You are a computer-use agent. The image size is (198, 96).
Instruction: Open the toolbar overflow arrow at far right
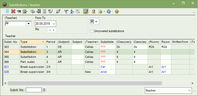click(x=194, y=13)
